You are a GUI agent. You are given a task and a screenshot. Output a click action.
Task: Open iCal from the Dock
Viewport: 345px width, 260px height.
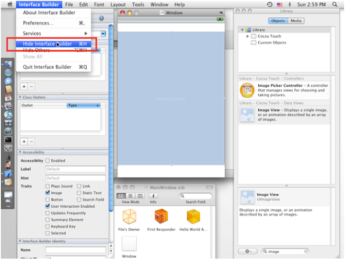pyautogui.click(x=8, y=97)
